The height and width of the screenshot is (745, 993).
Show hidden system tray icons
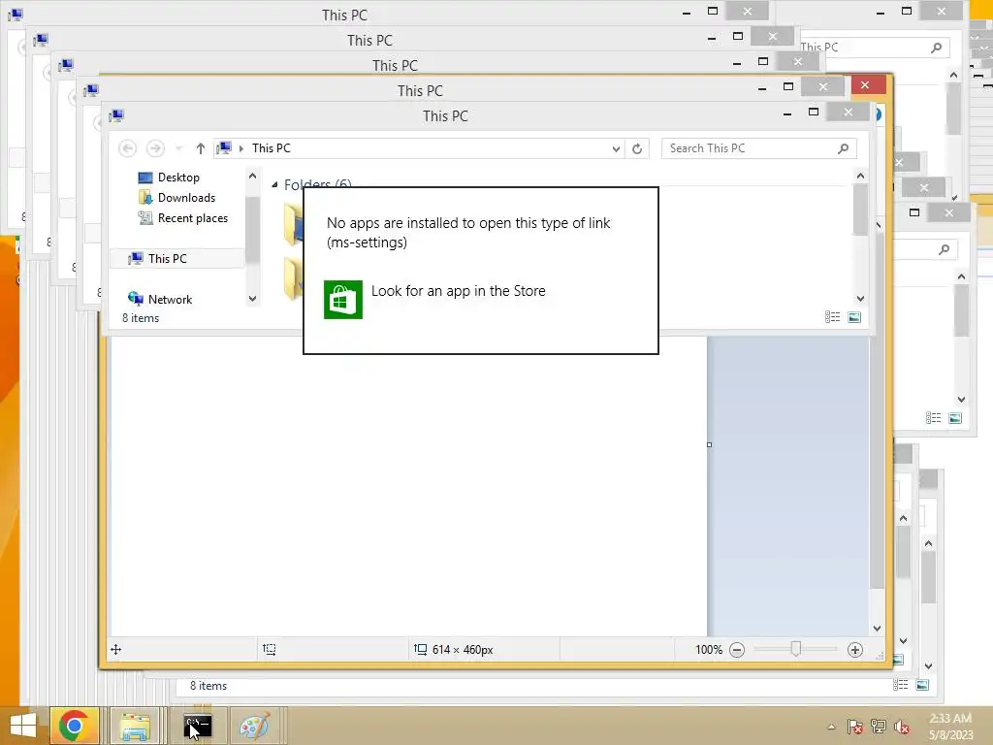pyautogui.click(x=831, y=727)
